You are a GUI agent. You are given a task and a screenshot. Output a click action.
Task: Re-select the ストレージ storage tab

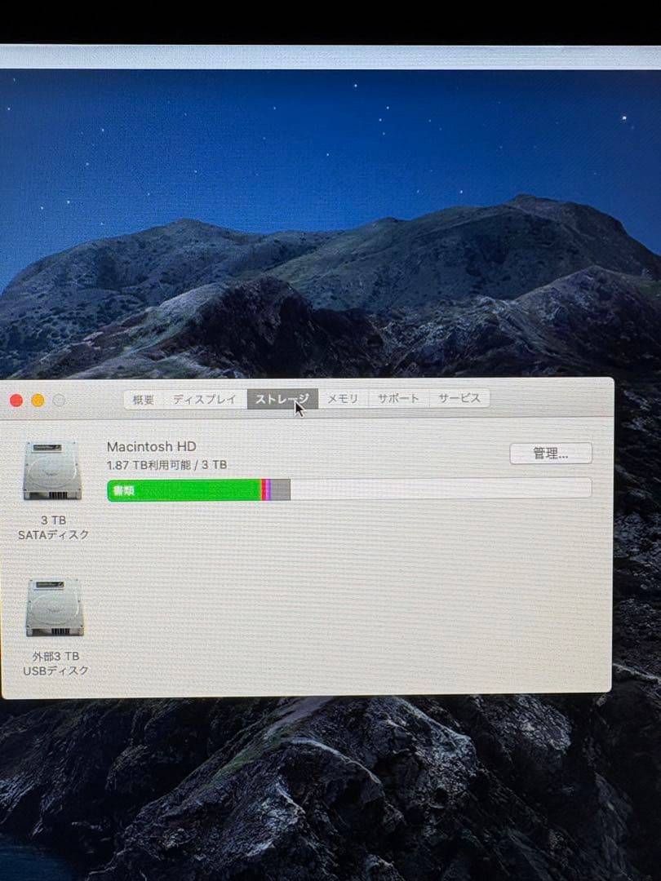click(x=282, y=399)
